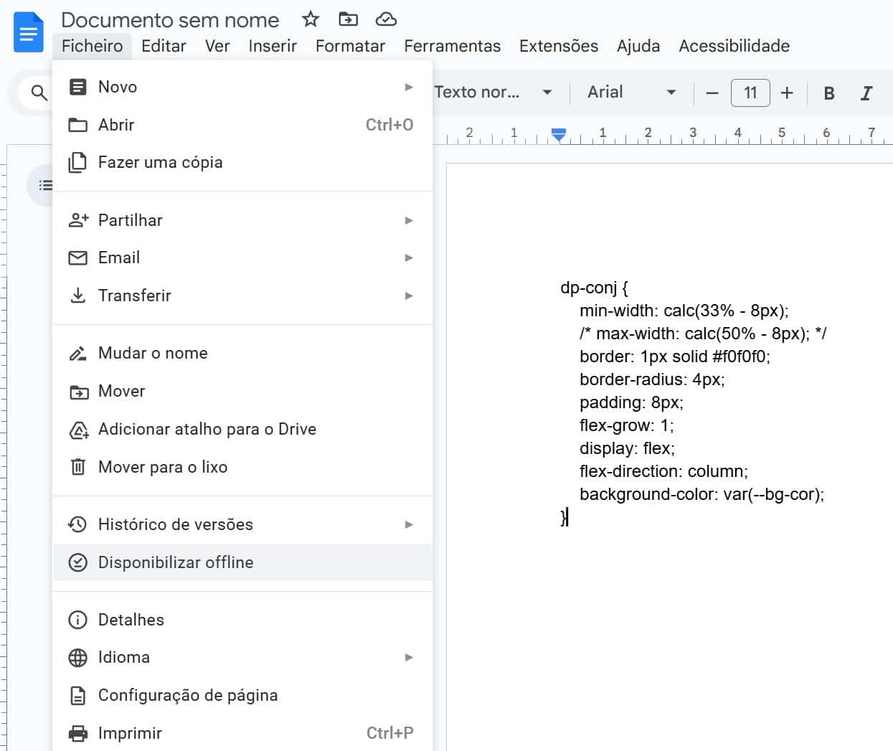Enable Disponibilizar offline
The height and width of the screenshot is (751, 893).
tap(176, 562)
